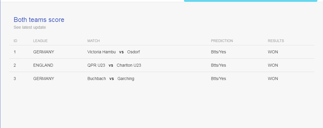Viewport: 323px width, 128px height.
Task: Click the ID column header
Action: (15, 41)
